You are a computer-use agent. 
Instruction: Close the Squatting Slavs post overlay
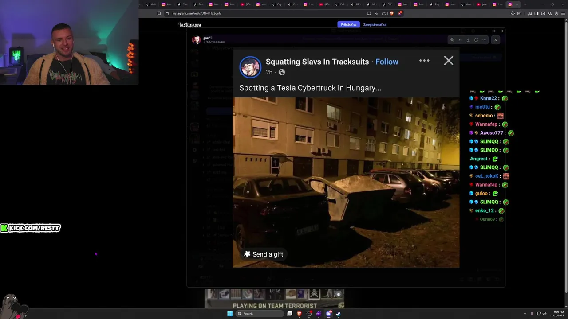point(448,61)
